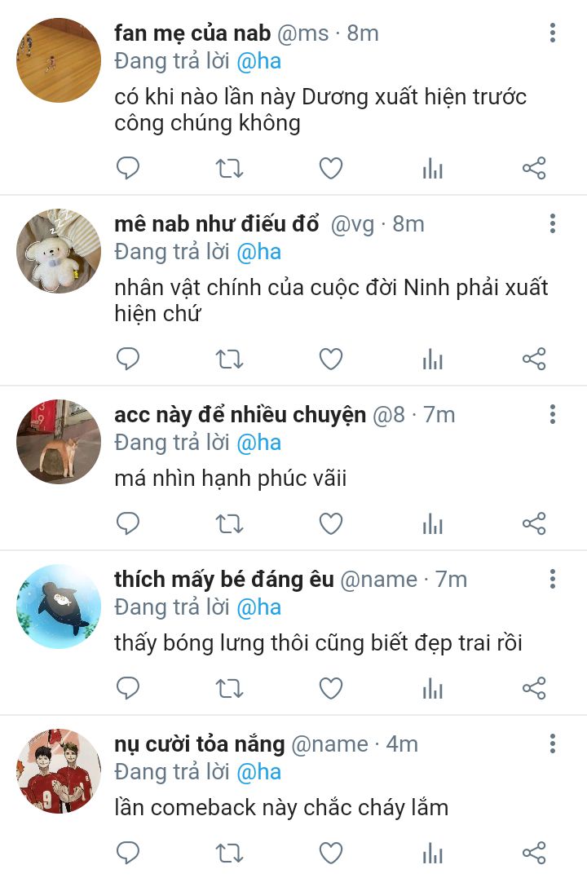The width and height of the screenshot is (587, 878).
Task: Reply to 'thích mấy bé đáng êu' tweet
Action: pos(128,688)
